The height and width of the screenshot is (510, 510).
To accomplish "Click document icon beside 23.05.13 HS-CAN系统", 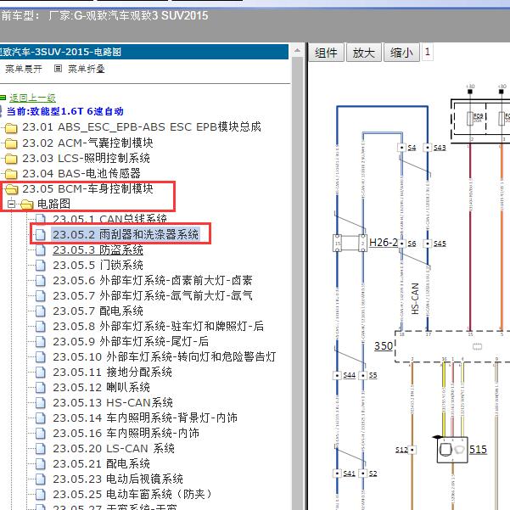I will click(41, 403).
